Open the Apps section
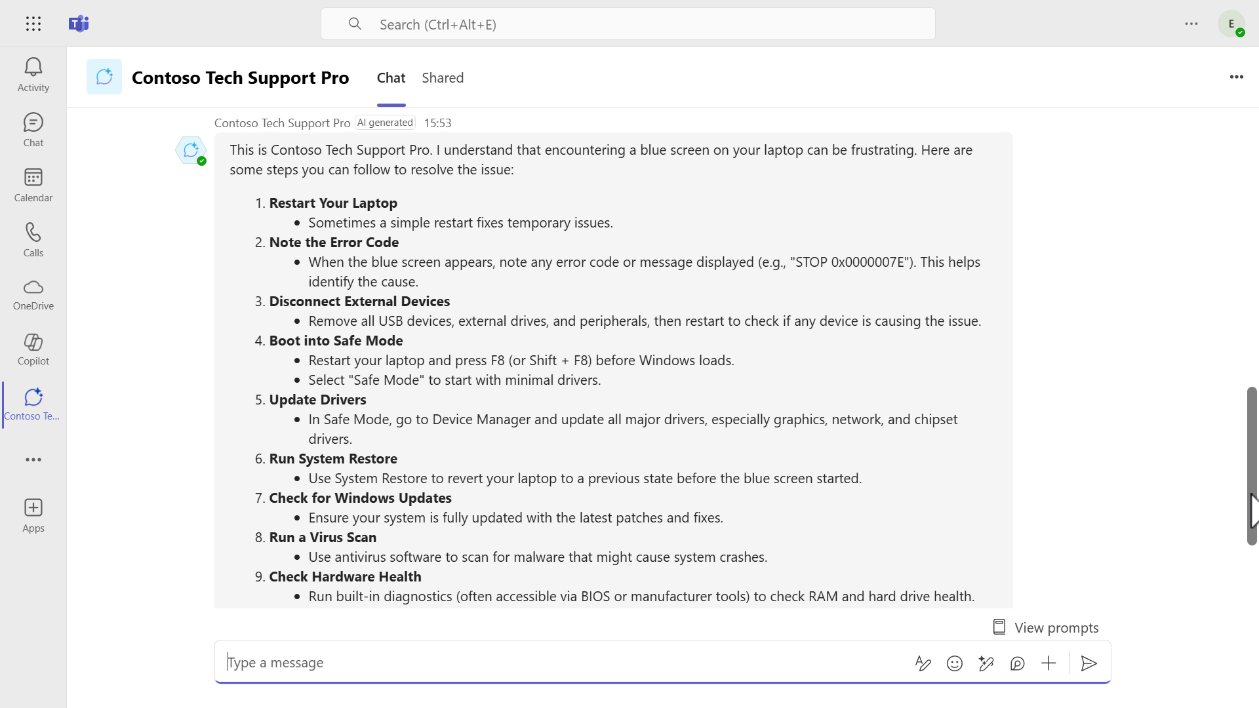The image size is (1259, 708). click(x=33, y=515)
